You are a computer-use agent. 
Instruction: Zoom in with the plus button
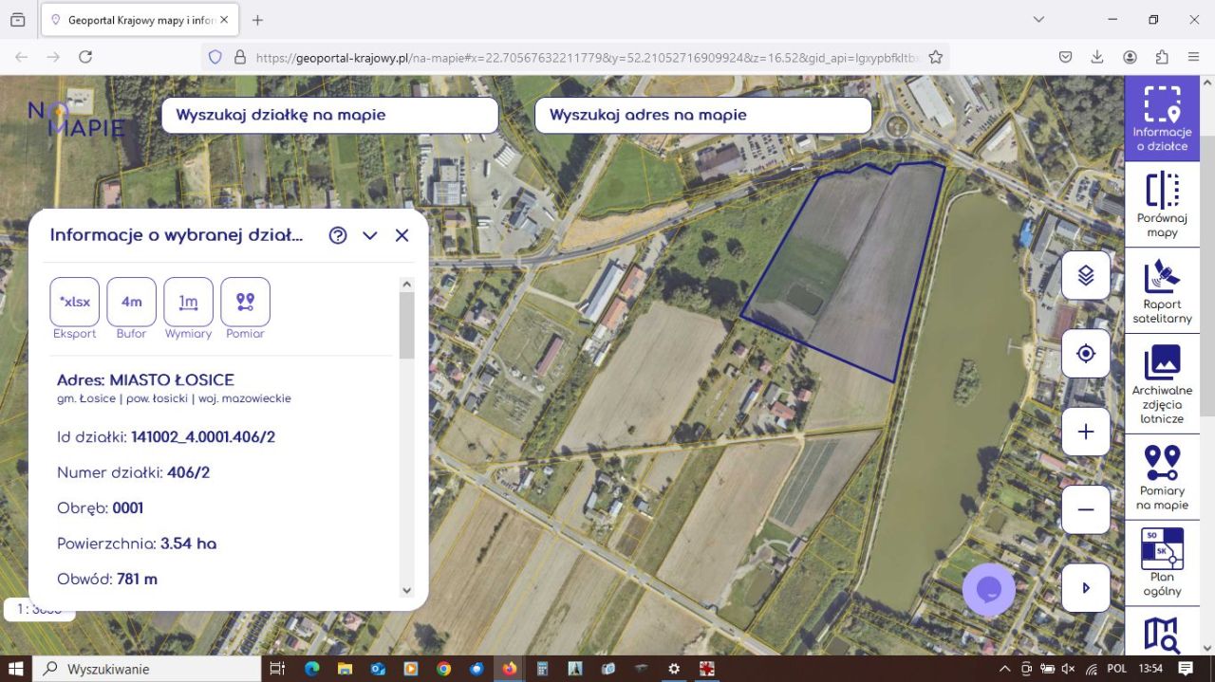[1086, 432]
